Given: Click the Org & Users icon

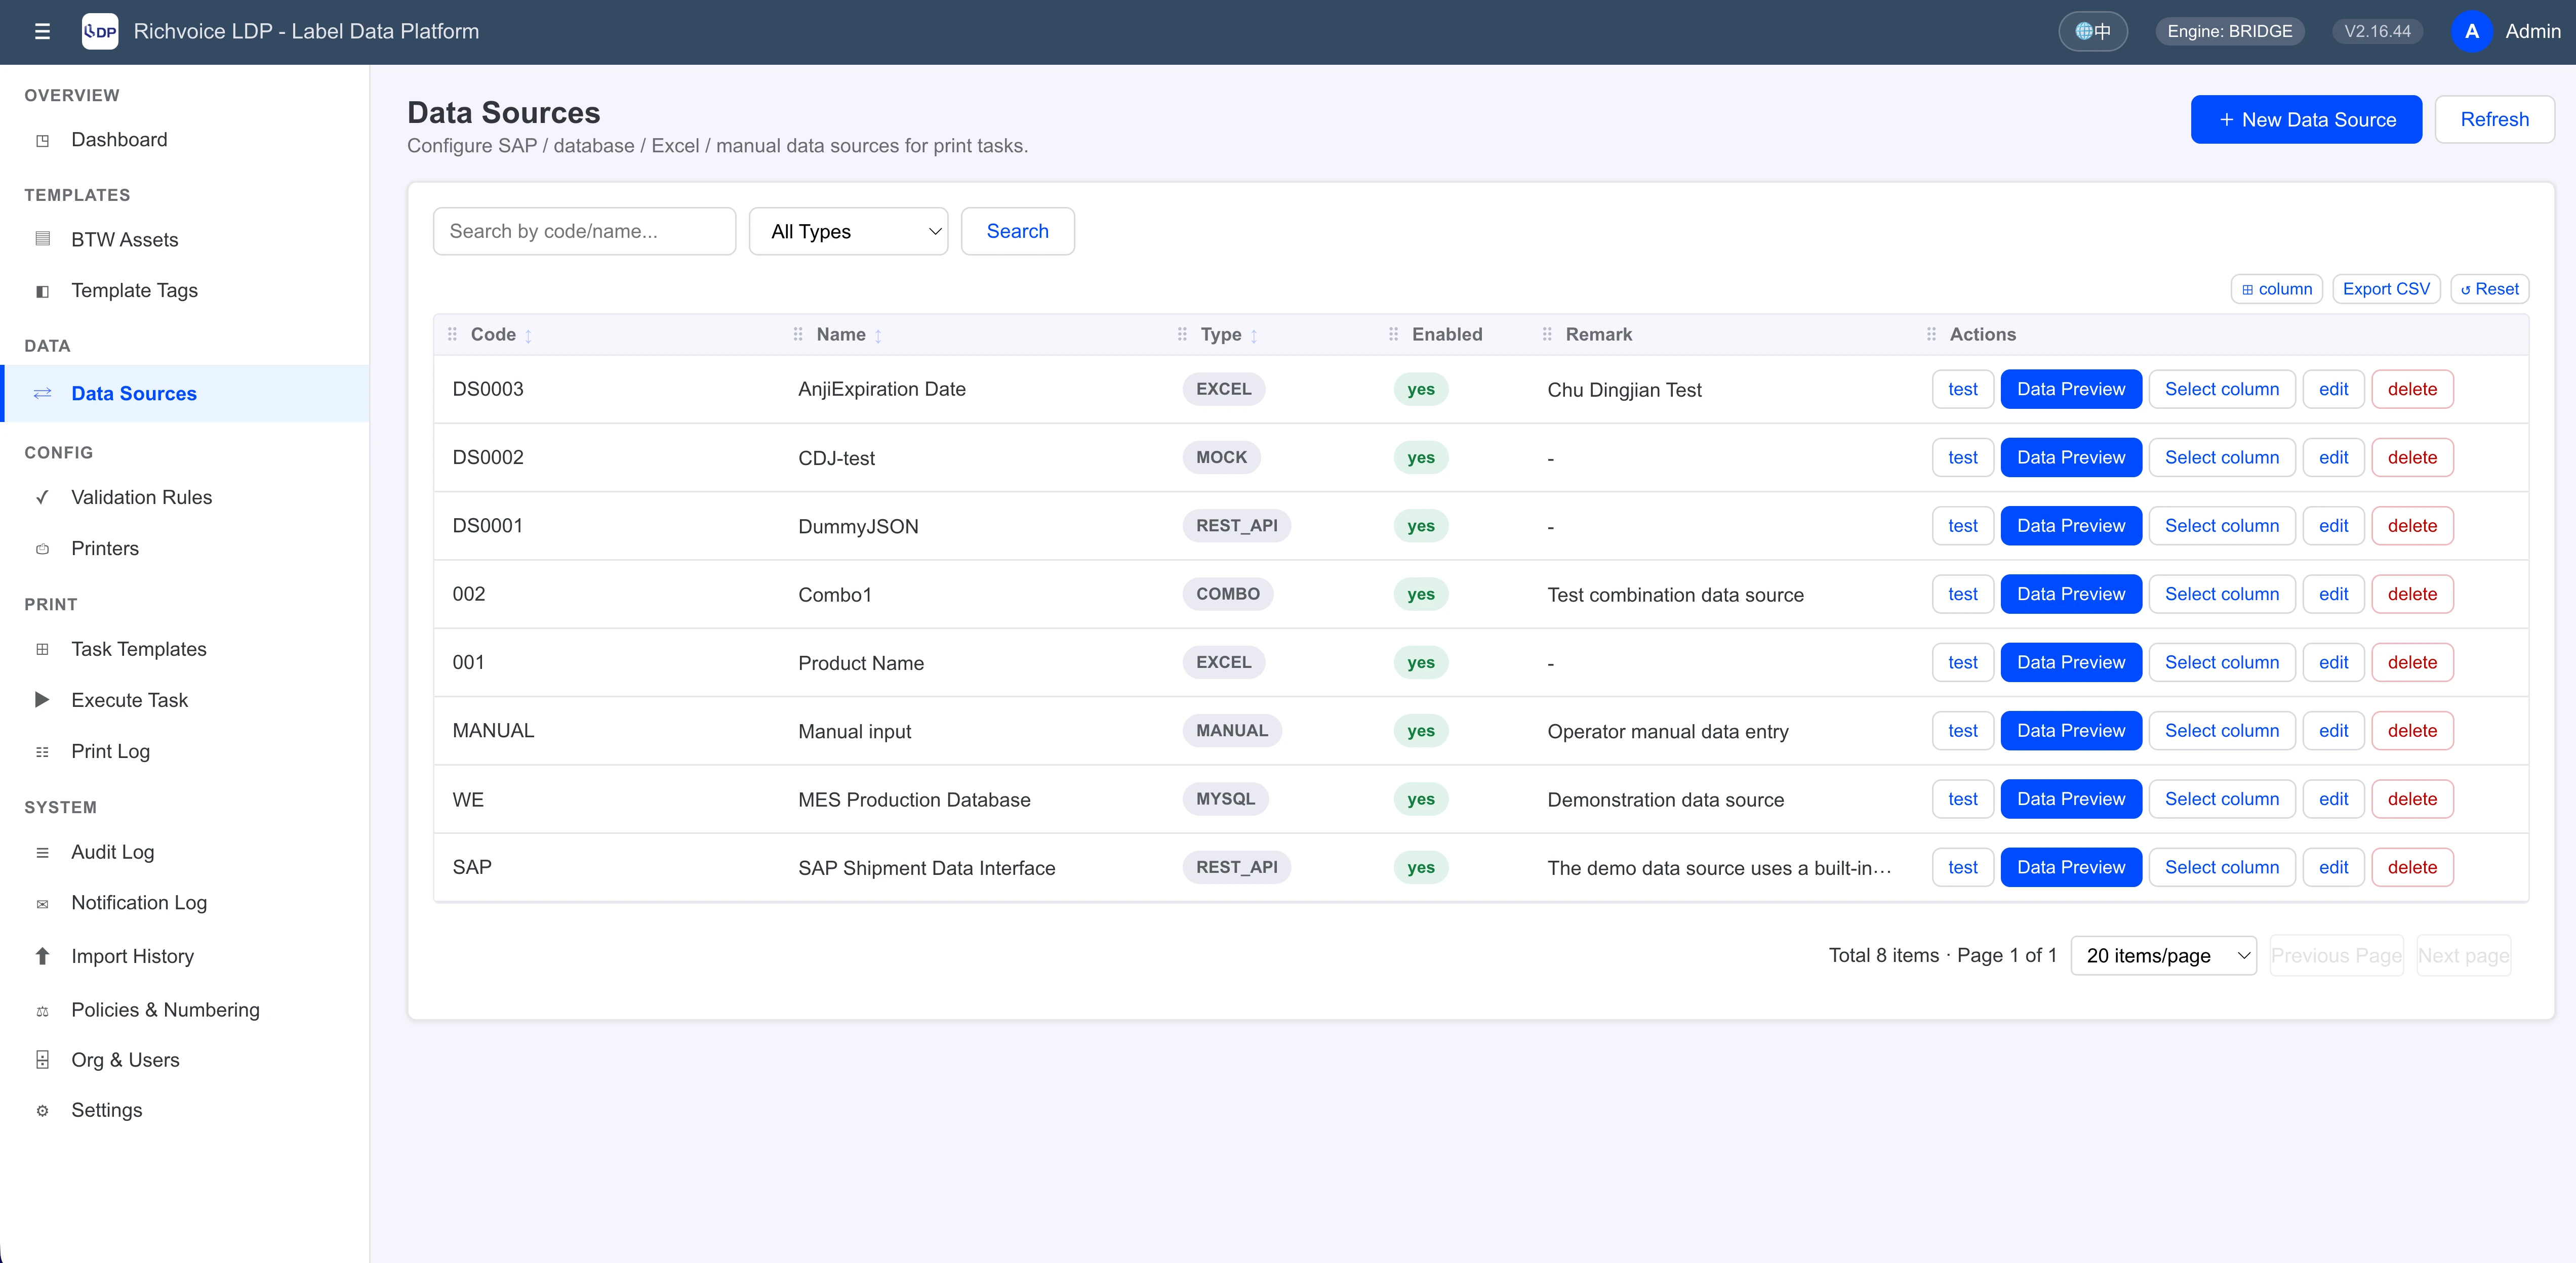Looking at the screenshot, I should (42, 1060).
